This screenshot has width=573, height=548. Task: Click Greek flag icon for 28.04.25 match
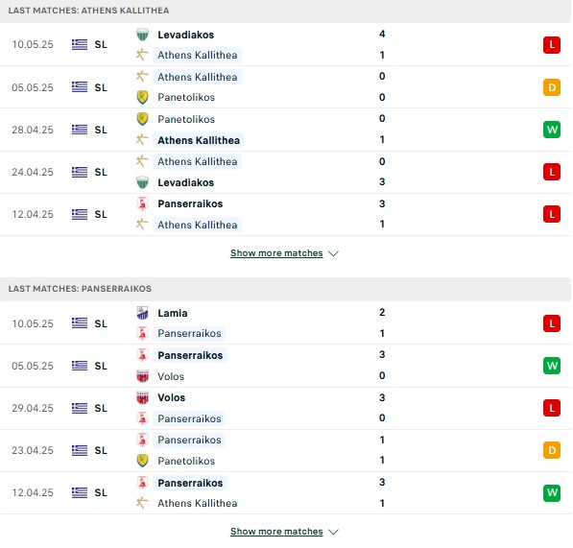pos(80,130)
